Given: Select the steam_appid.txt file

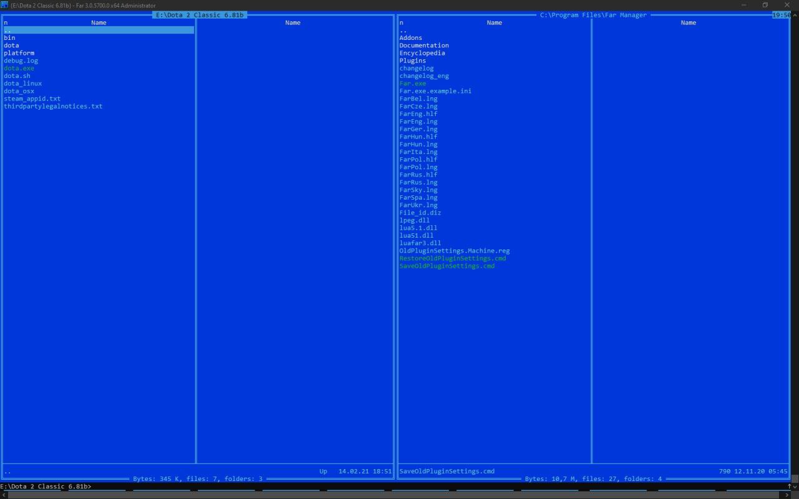Looking at the screenshot, I should pos(32,99).
